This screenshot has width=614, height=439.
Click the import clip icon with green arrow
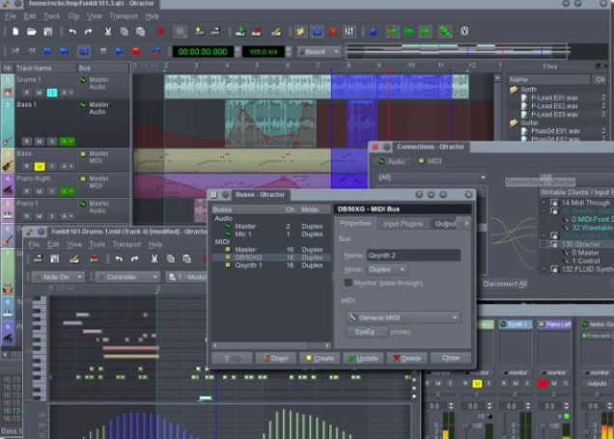click(240, 31)
